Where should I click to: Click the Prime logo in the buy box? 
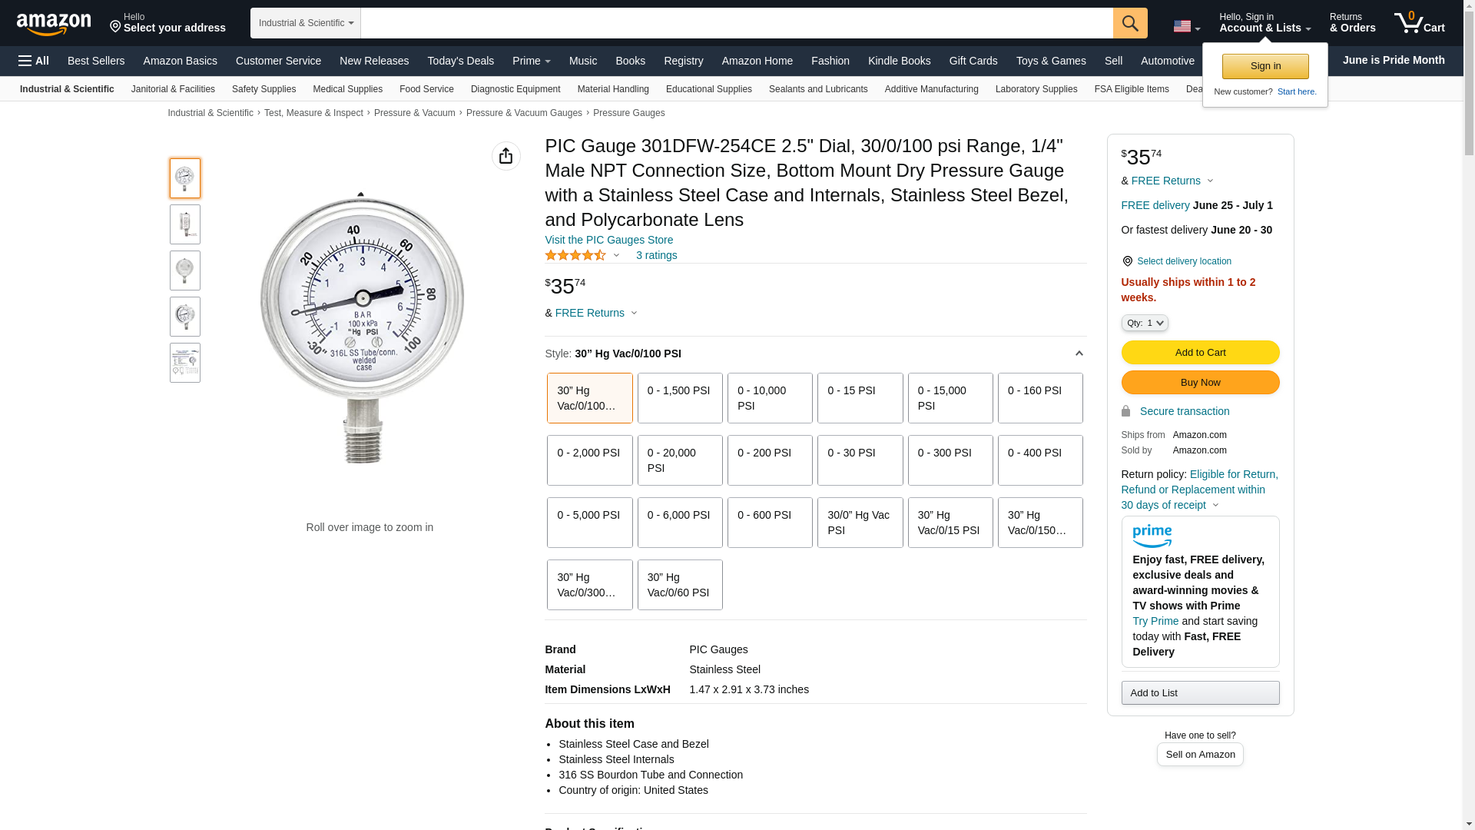coord(1152,536)
